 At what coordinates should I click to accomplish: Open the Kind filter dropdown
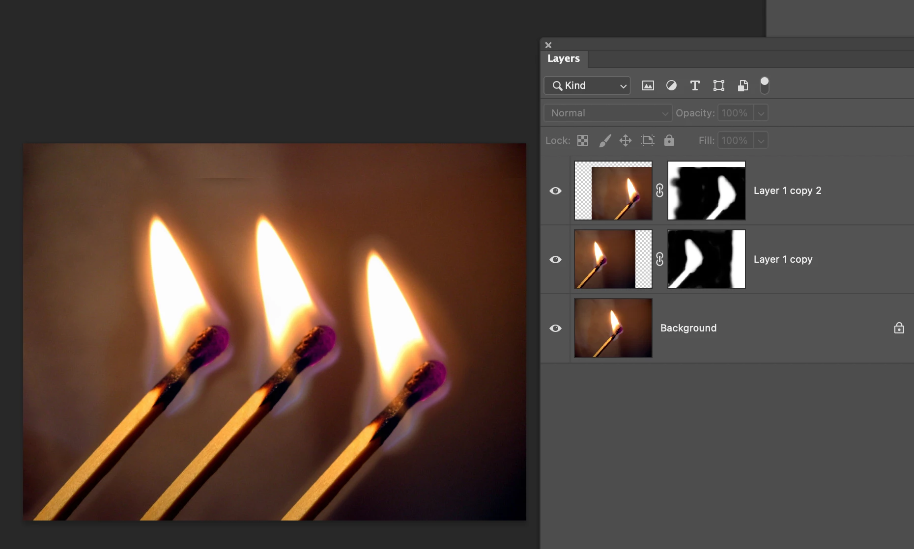587,85
